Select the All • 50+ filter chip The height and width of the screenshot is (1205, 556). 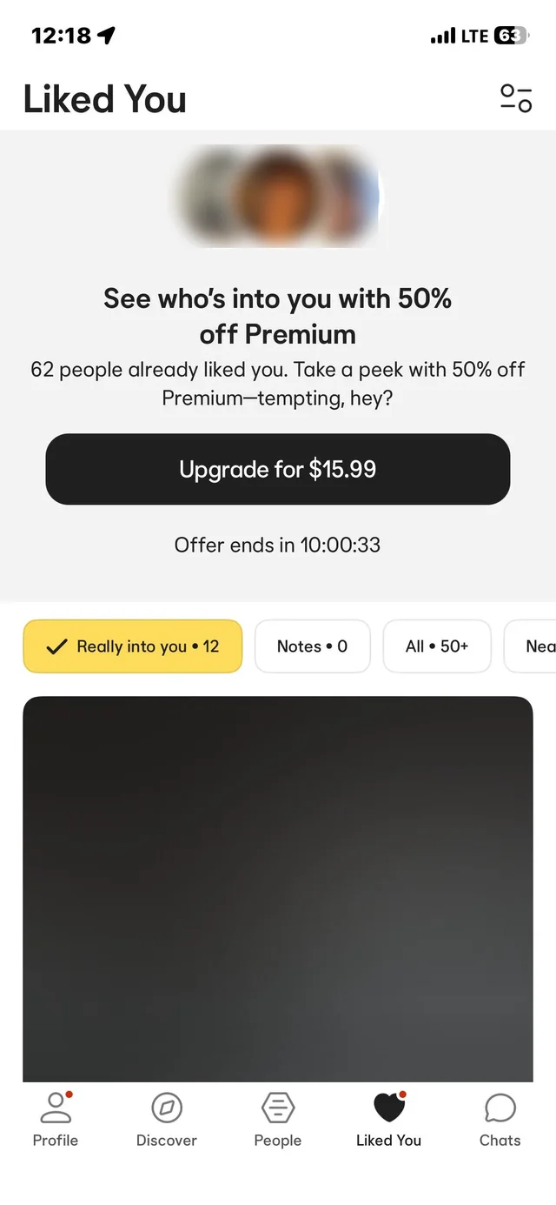[x=437, y=646]
